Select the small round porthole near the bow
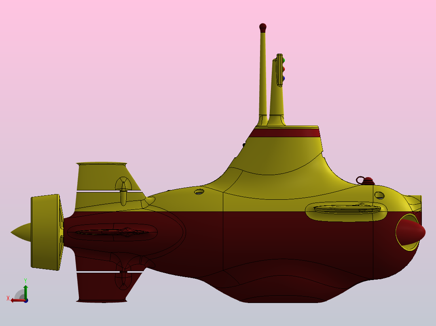The image size is (436, 326). 379,195
